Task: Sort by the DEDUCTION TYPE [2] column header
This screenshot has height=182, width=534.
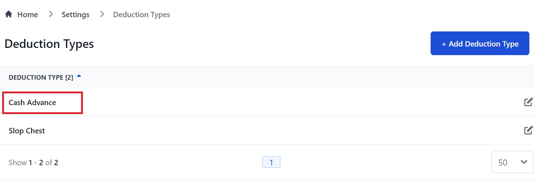Action: point(41,77)
